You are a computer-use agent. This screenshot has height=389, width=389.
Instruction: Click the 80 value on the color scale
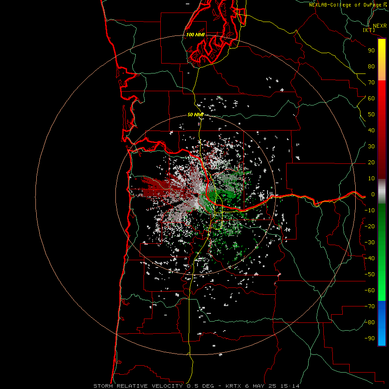coord(371,67)
